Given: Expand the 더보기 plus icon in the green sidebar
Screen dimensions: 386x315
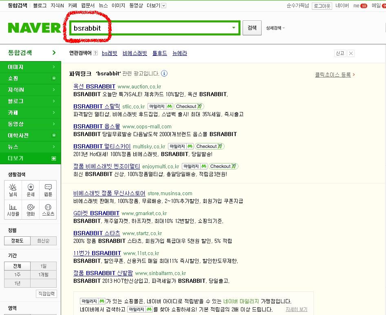Looking at the screenshot, I should pos(54,159).
